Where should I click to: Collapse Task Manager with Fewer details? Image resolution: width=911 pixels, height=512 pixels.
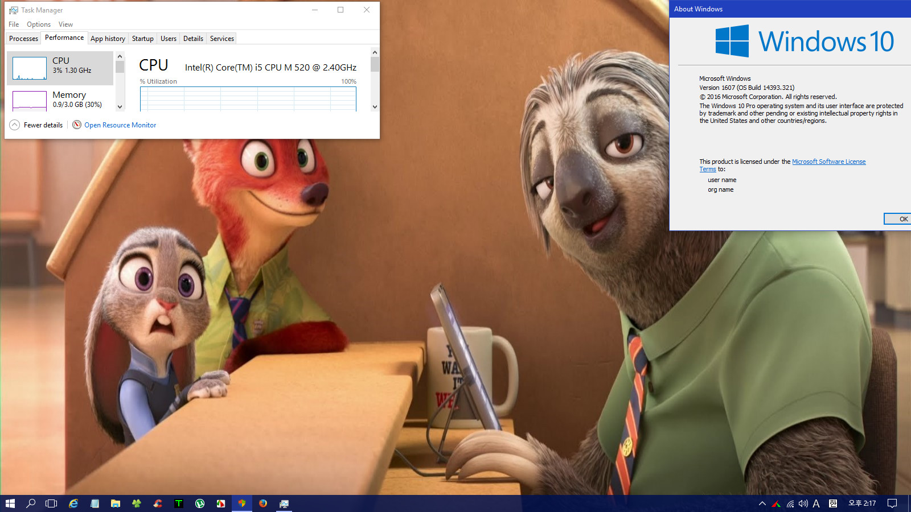[36, 125]
